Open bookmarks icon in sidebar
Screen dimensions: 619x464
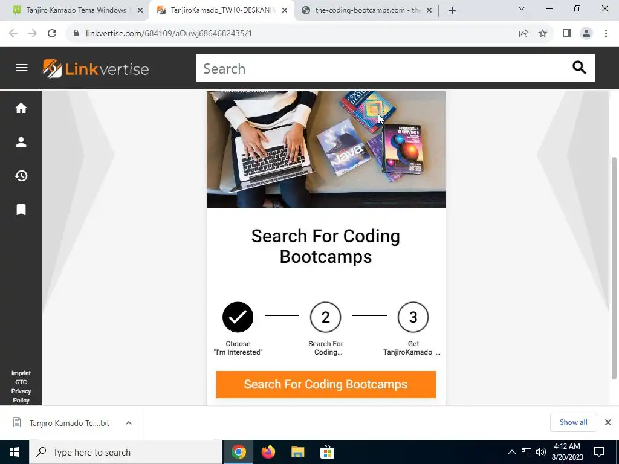point(21,210)
